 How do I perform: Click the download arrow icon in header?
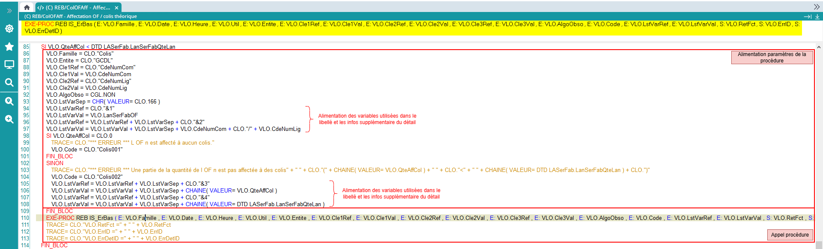click(x=817, y=17)
